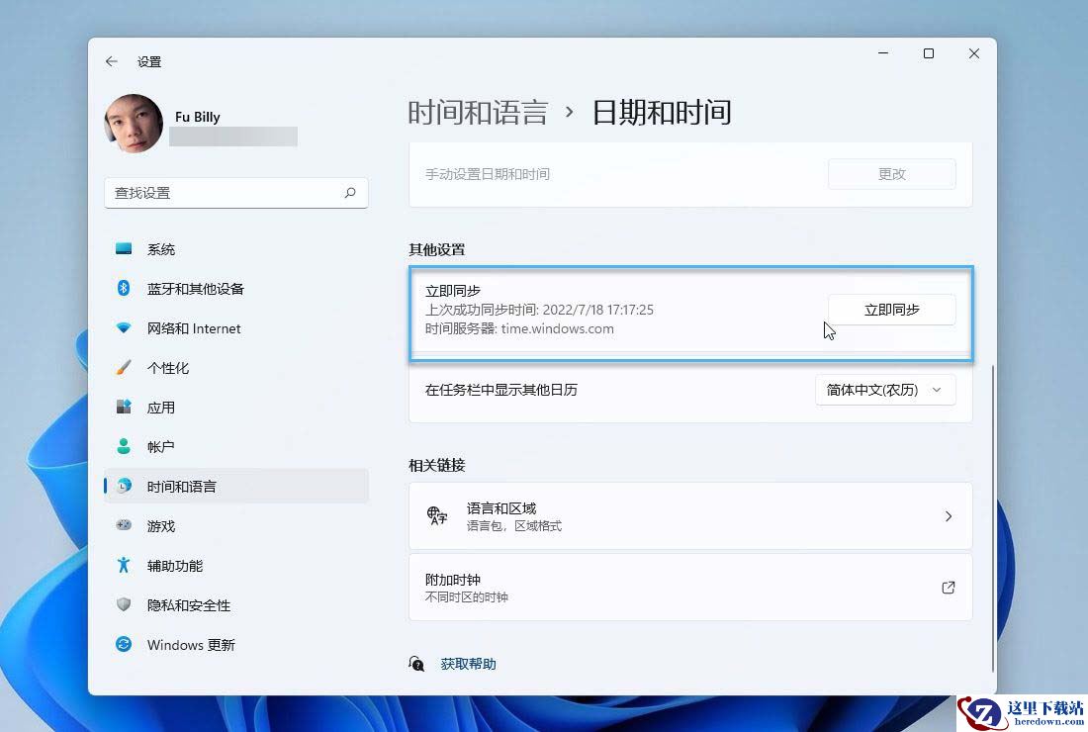The width and height of the screenshot is (1088, 732).
Task: Click the 其他设置 section heading
Action: pos(436,250)
